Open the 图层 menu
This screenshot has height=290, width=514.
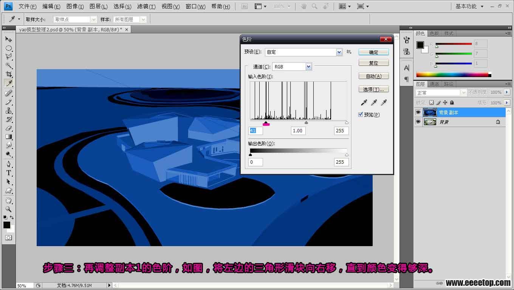[x=98, y=6]
